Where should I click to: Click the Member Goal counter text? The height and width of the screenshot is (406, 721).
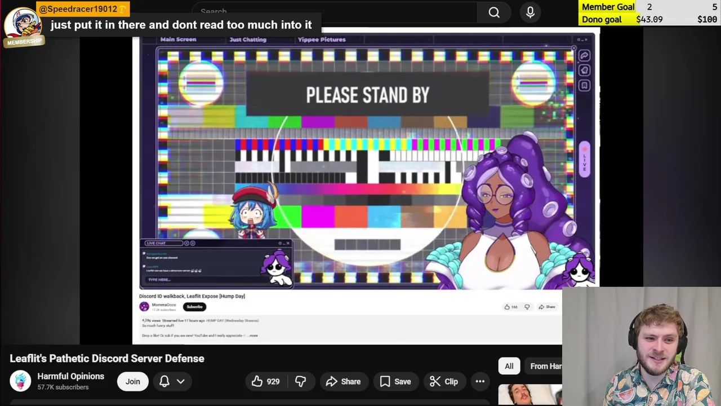pos(608,7)
